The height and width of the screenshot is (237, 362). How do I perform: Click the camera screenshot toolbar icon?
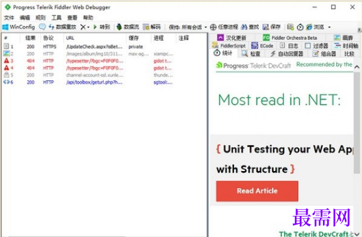(x=290, y=27)
